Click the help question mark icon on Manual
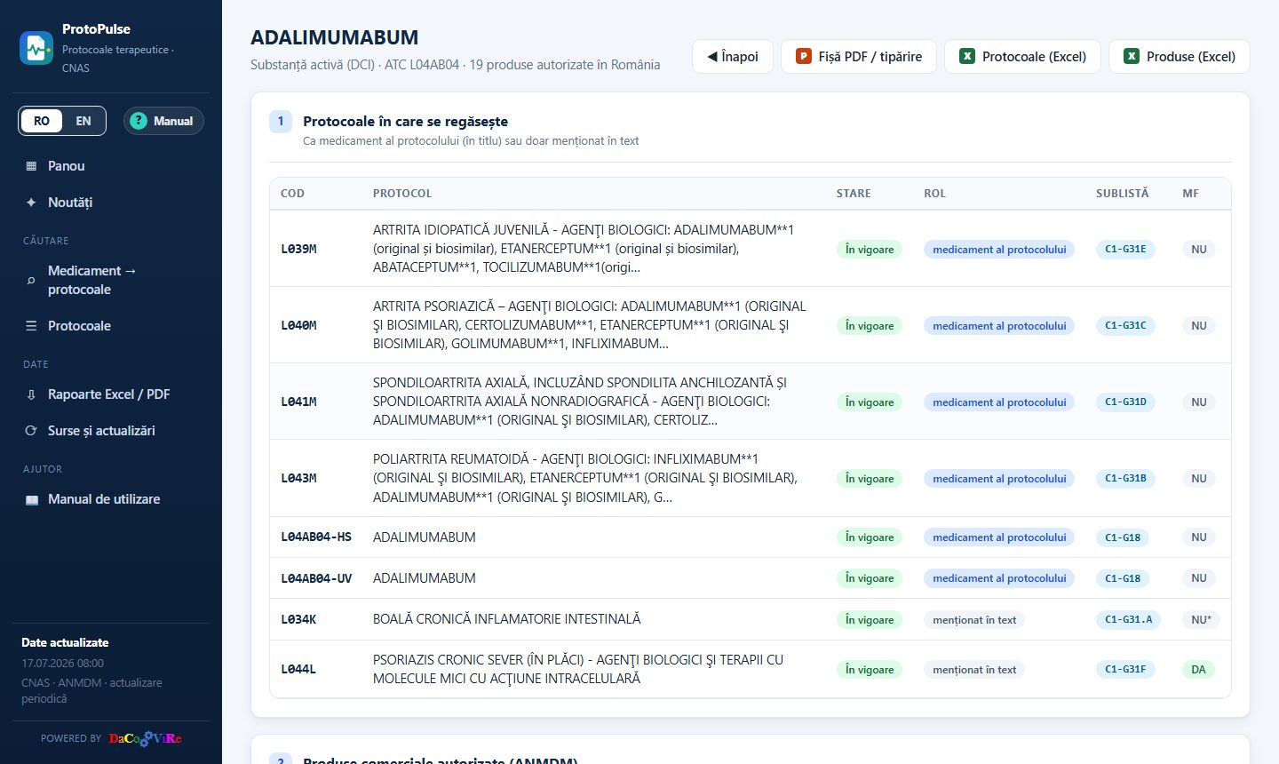The image size is (1279, 764). coord(138,121)
